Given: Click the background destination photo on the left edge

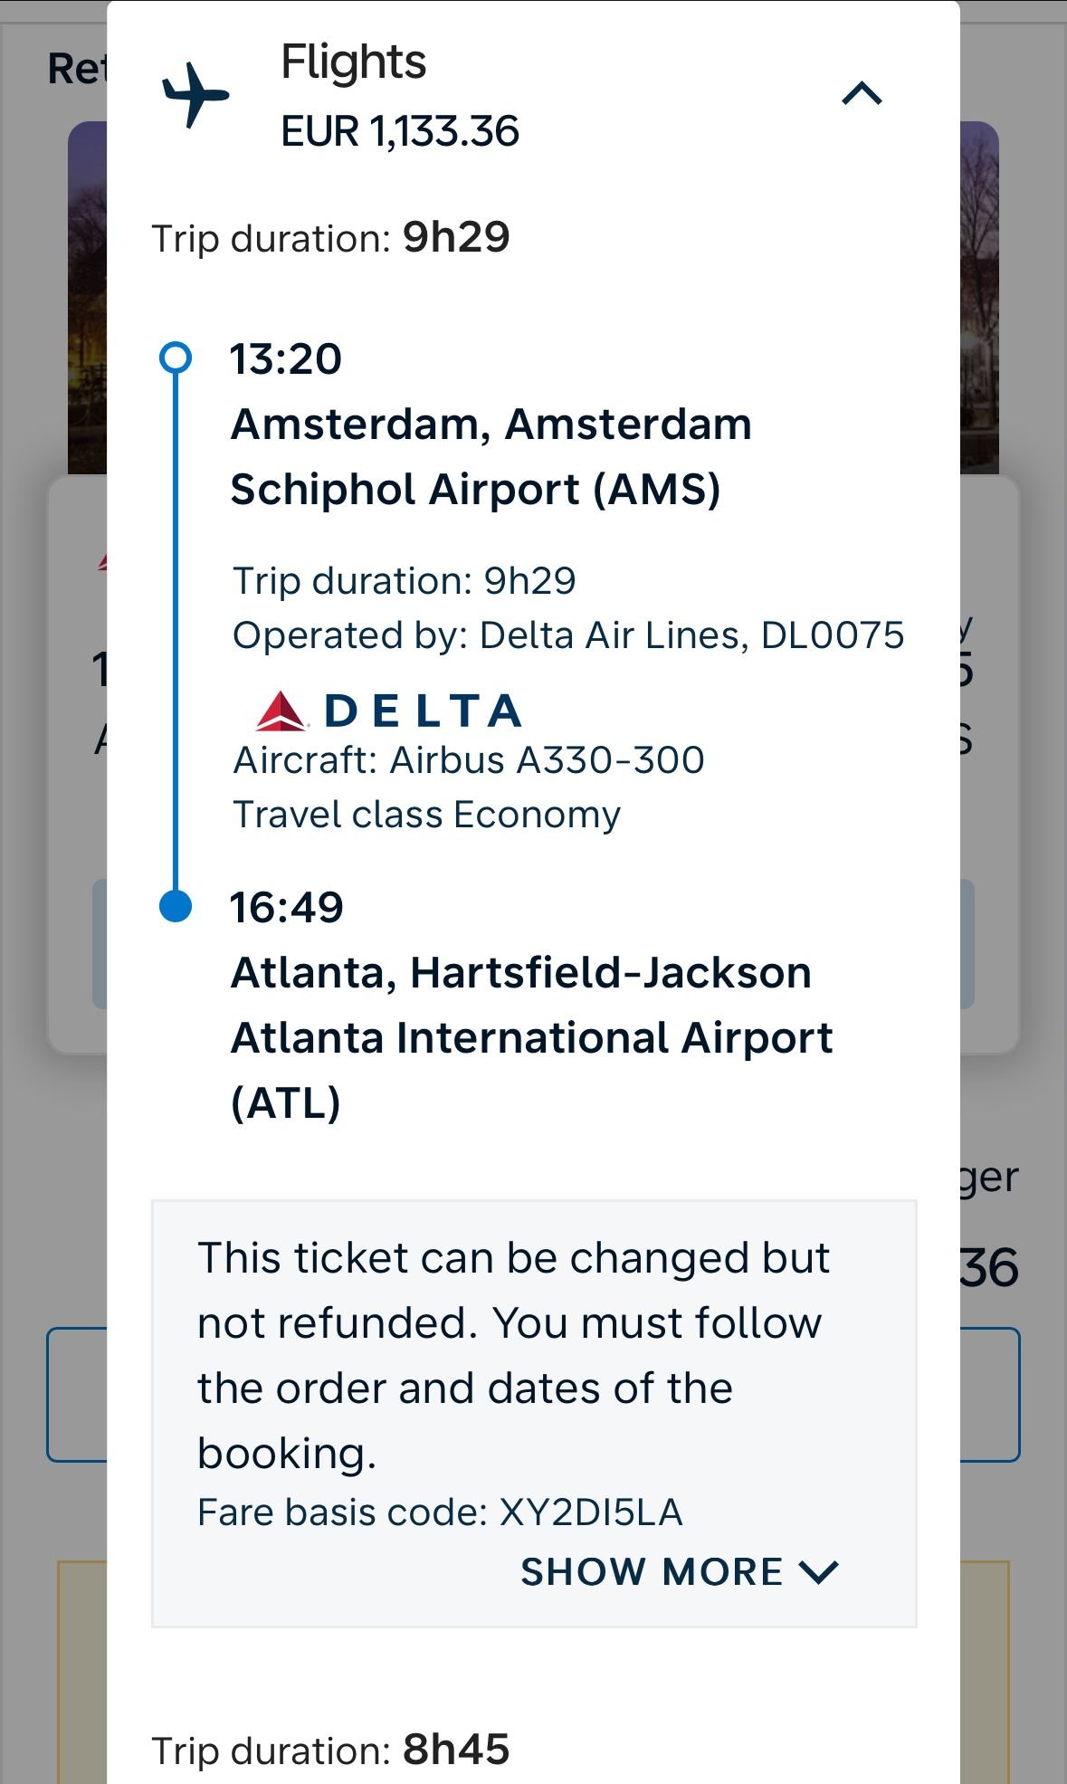Looking at the screenshot, I should 87,299.
